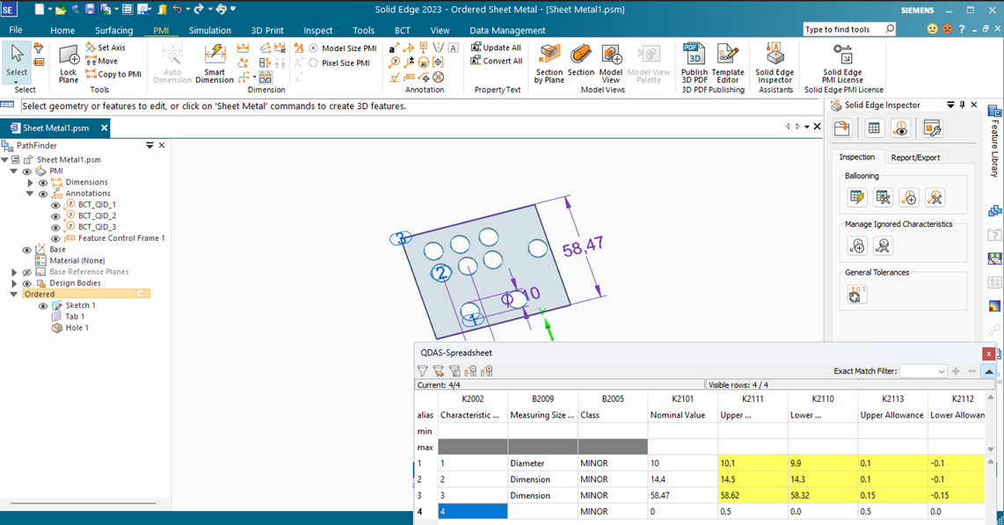Switch to Report/Export tab
Image resolution: width=1004 pixels, height=525 pixels.
(x=915, y=157)
